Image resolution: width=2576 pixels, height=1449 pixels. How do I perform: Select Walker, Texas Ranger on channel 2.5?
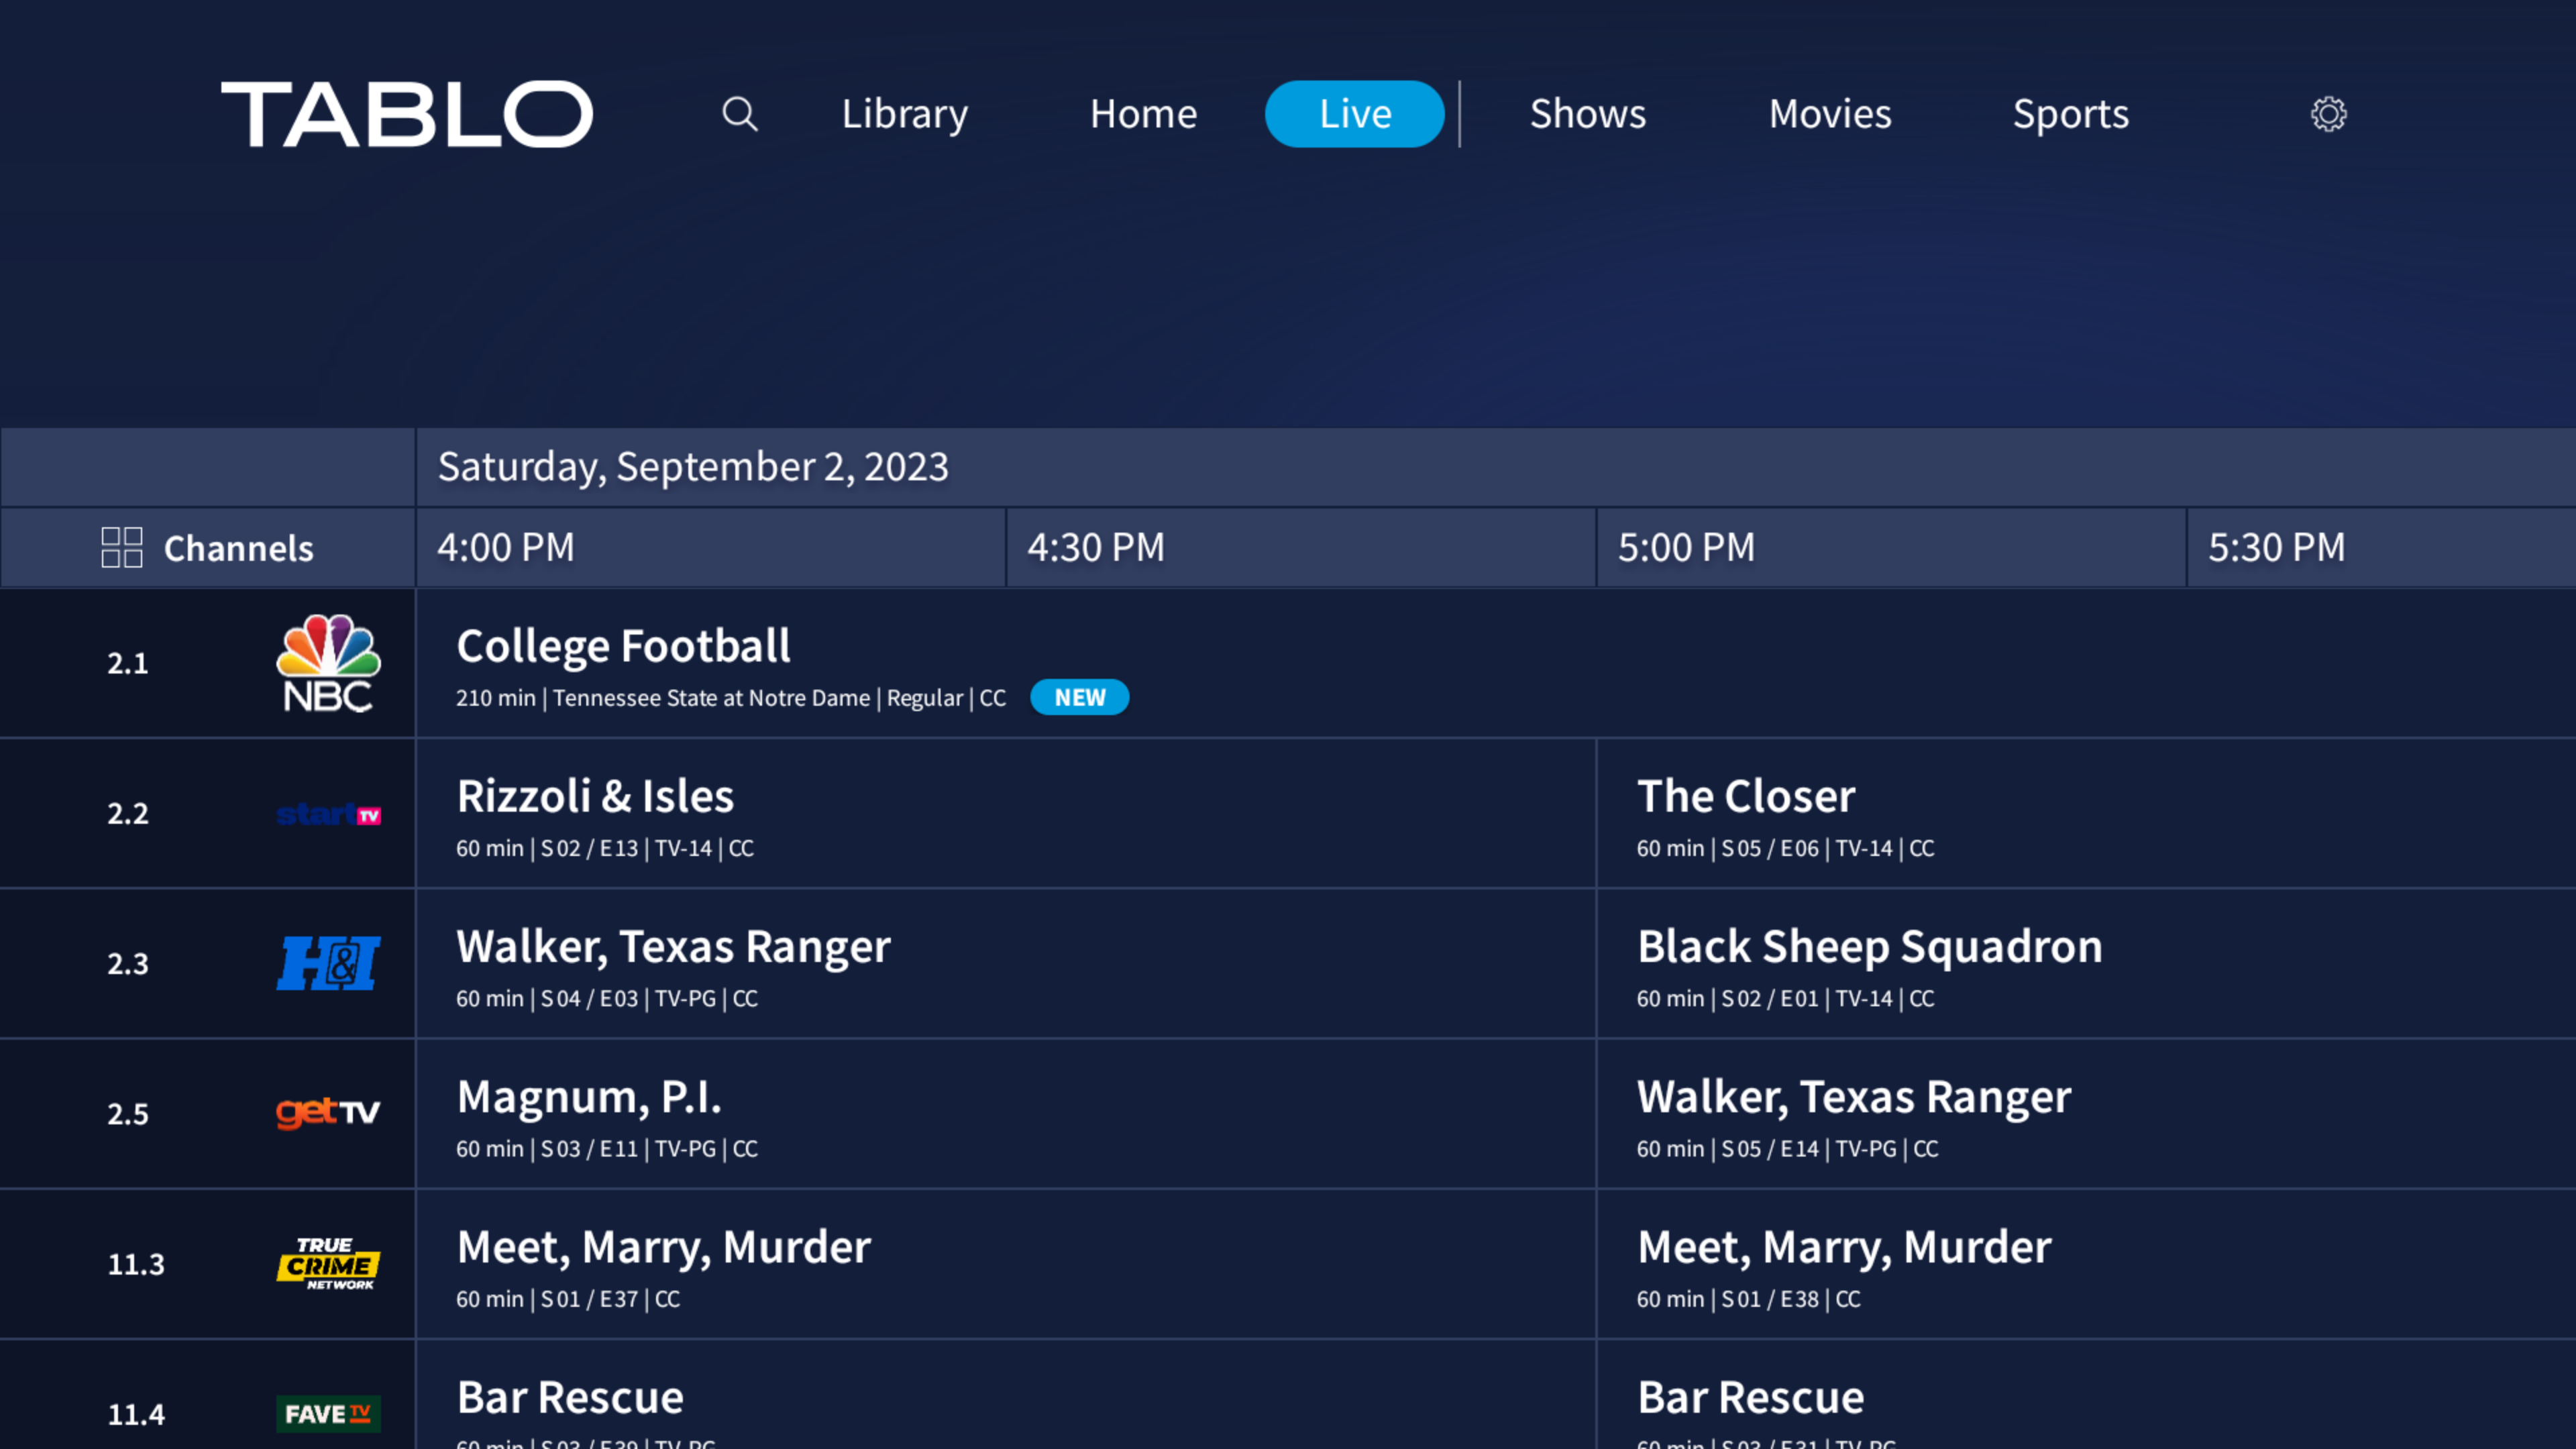(2087, 1114)
